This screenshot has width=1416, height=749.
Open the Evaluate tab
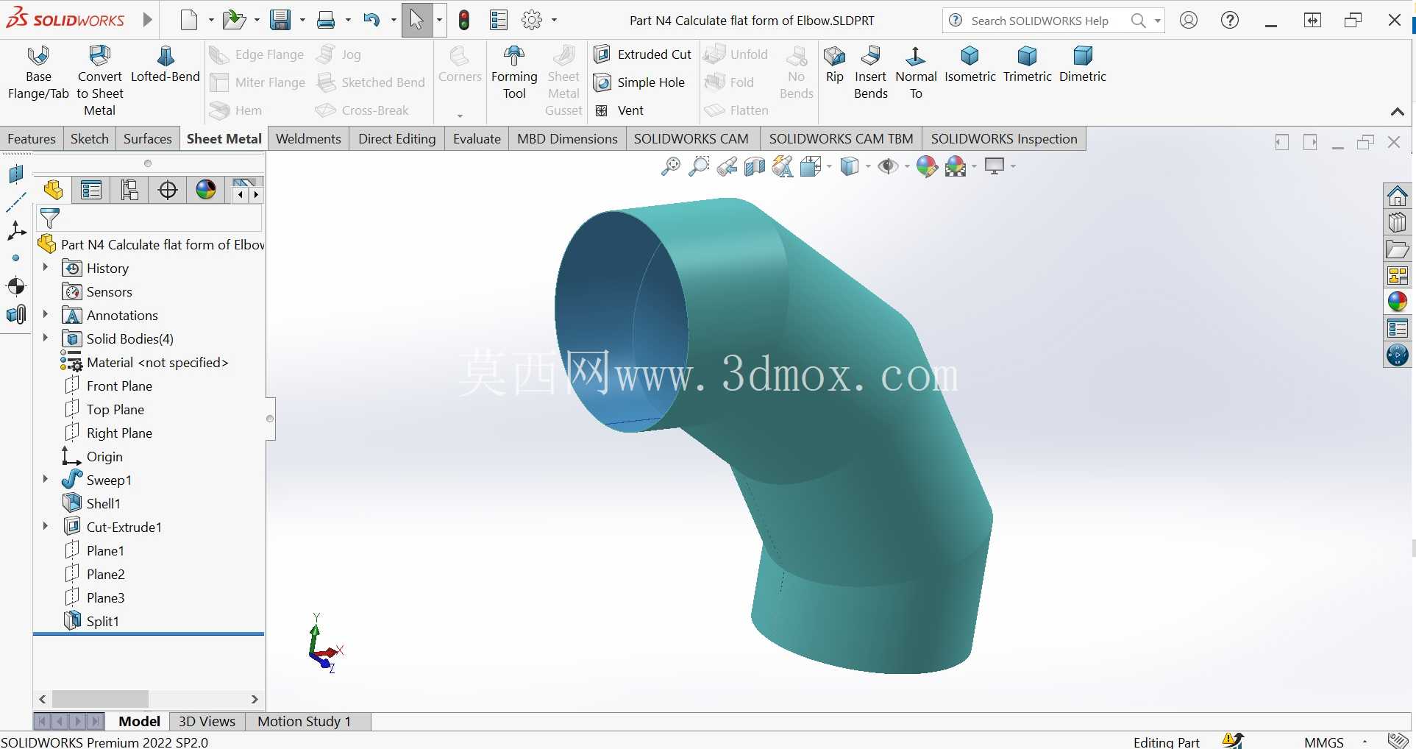coord(477,139)
